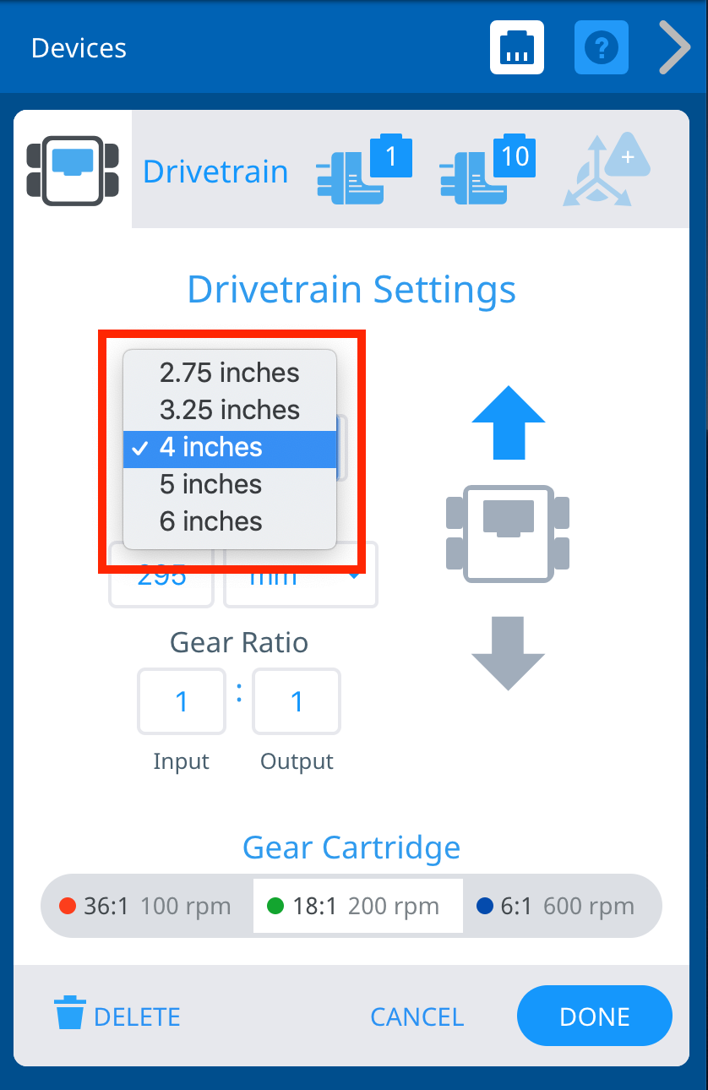The image size is (708, 1090).
Task: Click CANCEL to discard changes
Action: tap(417, 1016)
